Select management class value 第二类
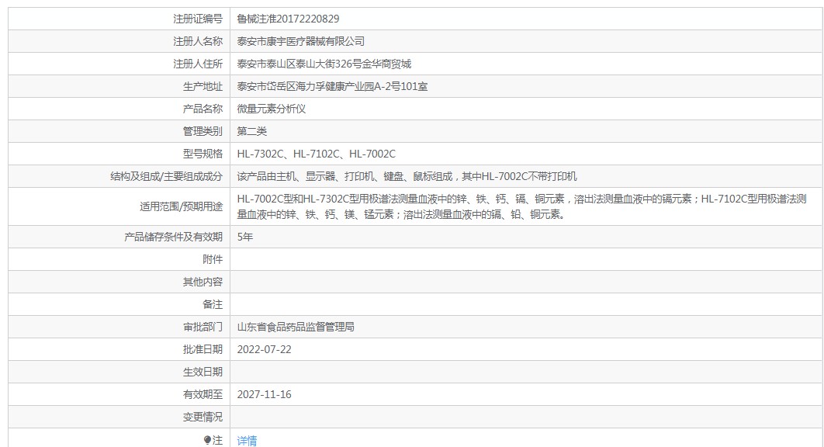 251,131
